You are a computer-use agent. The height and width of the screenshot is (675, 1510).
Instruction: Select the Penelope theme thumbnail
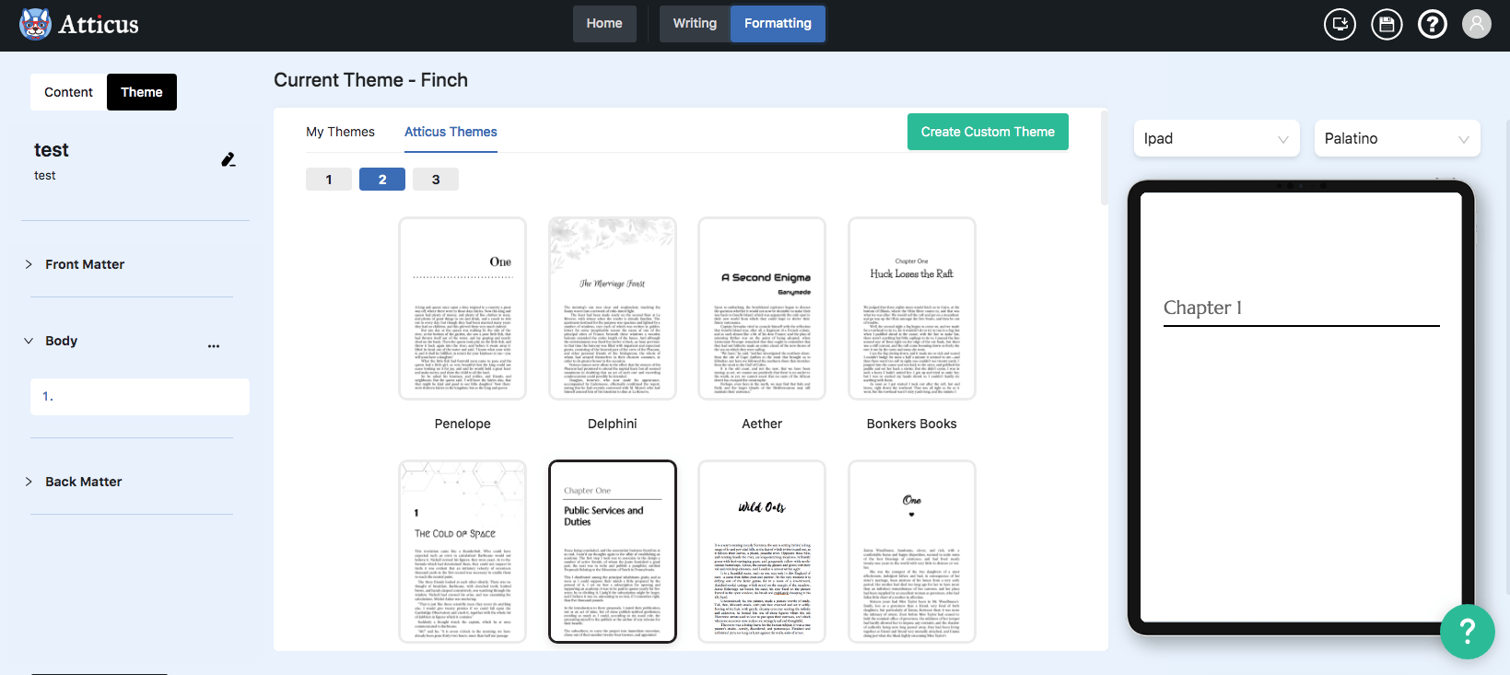[462, 308]
